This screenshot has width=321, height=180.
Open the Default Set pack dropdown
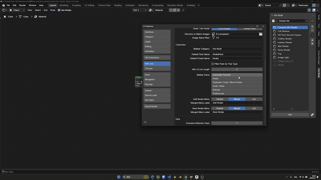(290, 21)
